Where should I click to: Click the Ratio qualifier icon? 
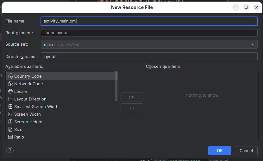click(10, 137)
